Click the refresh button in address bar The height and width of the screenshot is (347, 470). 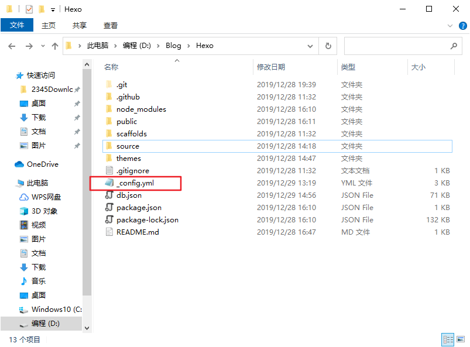tap(328, 46)
